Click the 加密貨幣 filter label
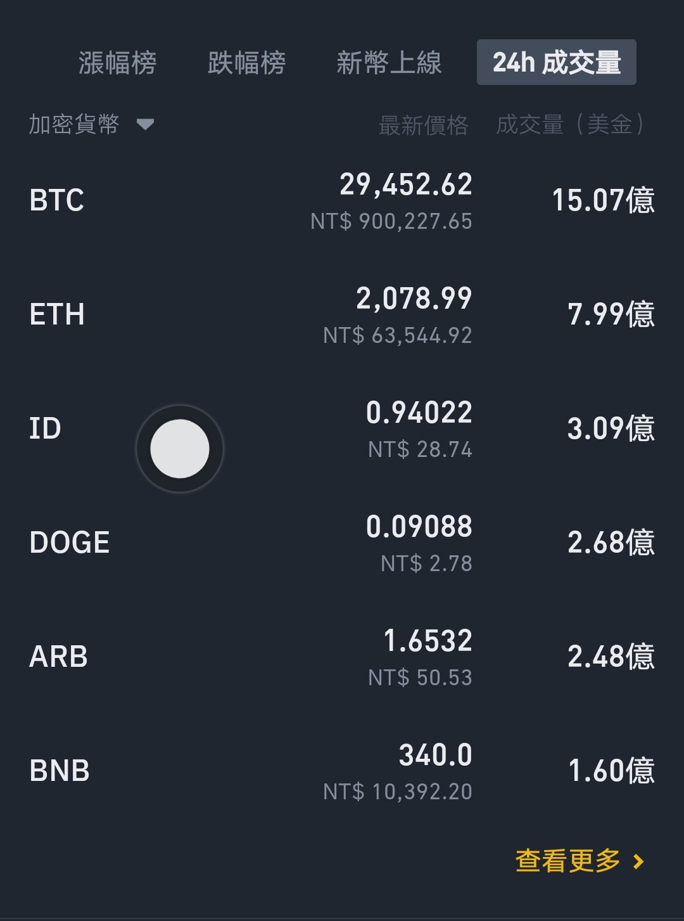This screenshot has height=921, width=684. tap(74, 124)
